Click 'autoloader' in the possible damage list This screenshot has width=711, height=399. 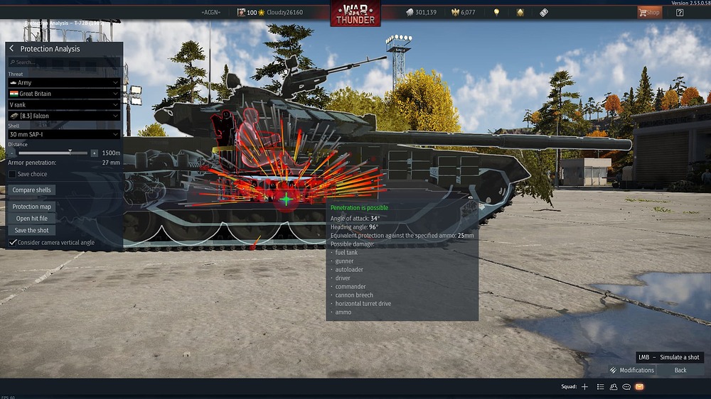pyautogui.click(x=348, y=270)
